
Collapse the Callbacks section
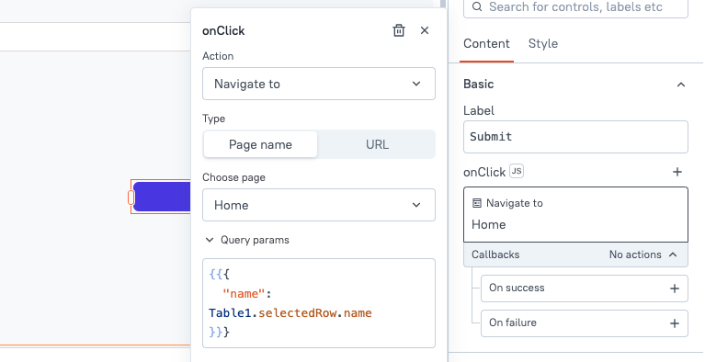click(x=673, y=255)
